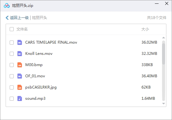Click the video icon for CARS TIMELAPSE FINAL.mov
Viewport: 172px width, 120px height.
point(20,42)
